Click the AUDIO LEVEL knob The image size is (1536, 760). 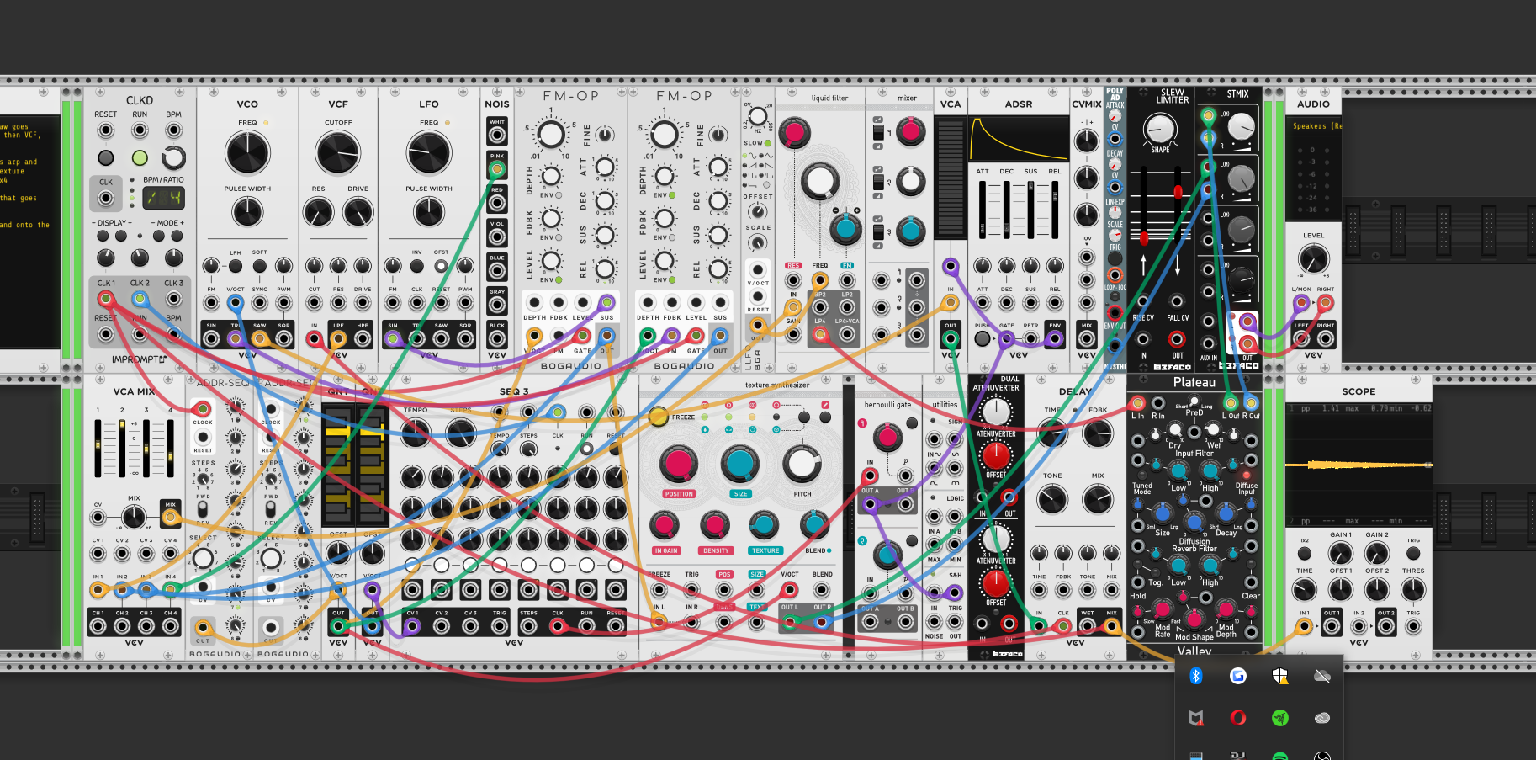point(1314,259)
